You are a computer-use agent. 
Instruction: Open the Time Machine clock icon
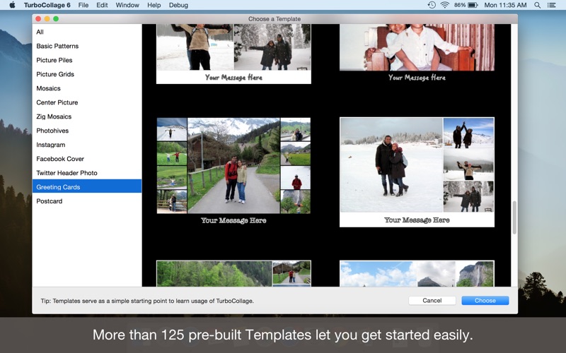(432, 5)
